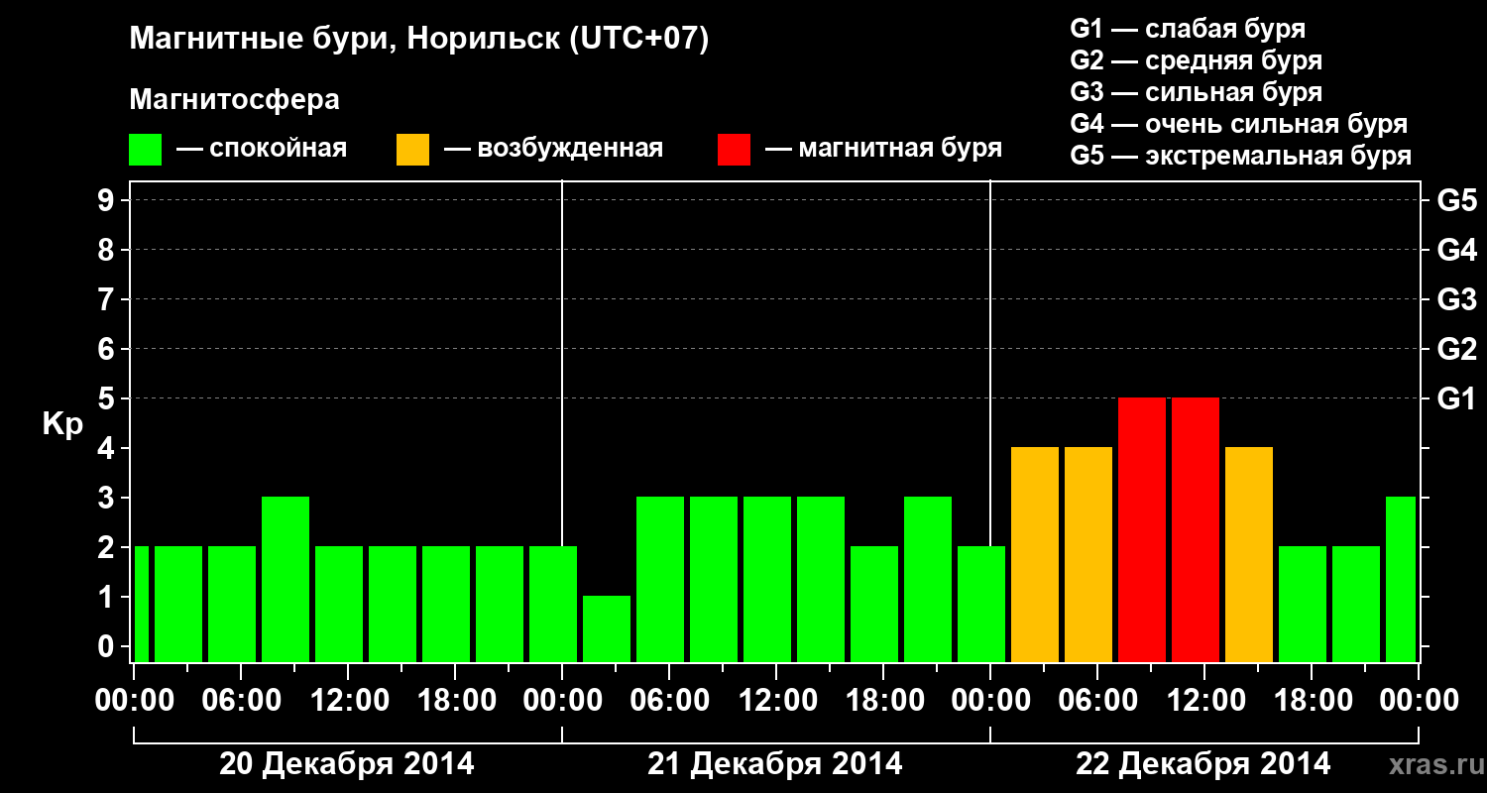
Task: Click the red 'магнитная буря' legend swatch
Action: pos(734,150)
